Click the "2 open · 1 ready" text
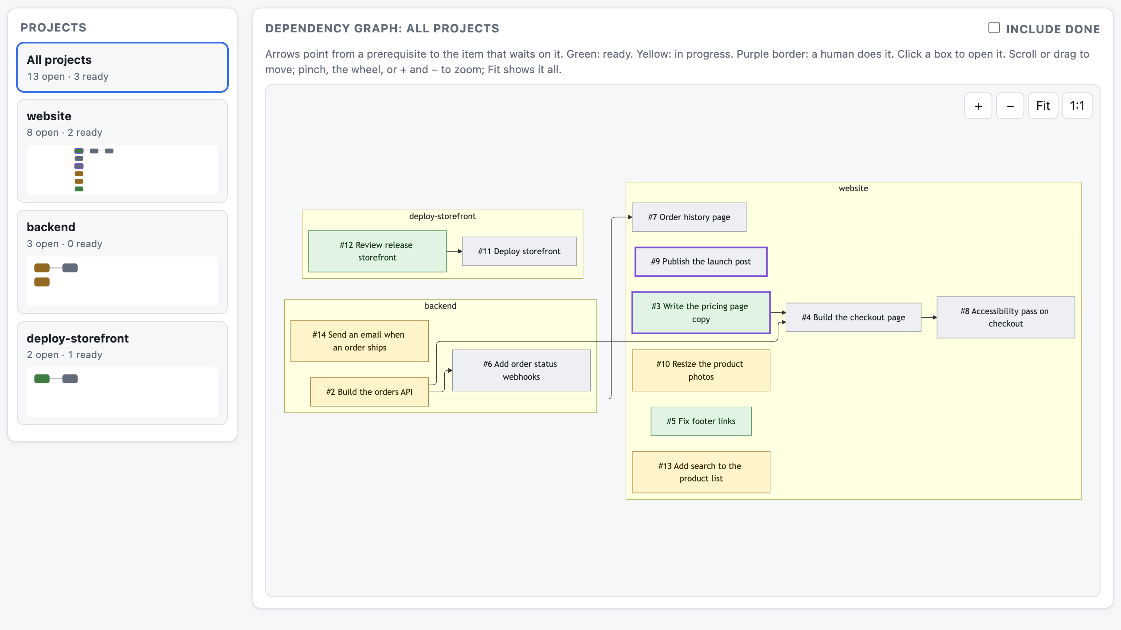1121x630 pixels. (65, 354)
